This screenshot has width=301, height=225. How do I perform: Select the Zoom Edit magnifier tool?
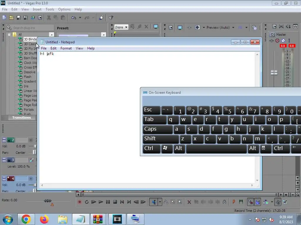click(x=180, y=202)
